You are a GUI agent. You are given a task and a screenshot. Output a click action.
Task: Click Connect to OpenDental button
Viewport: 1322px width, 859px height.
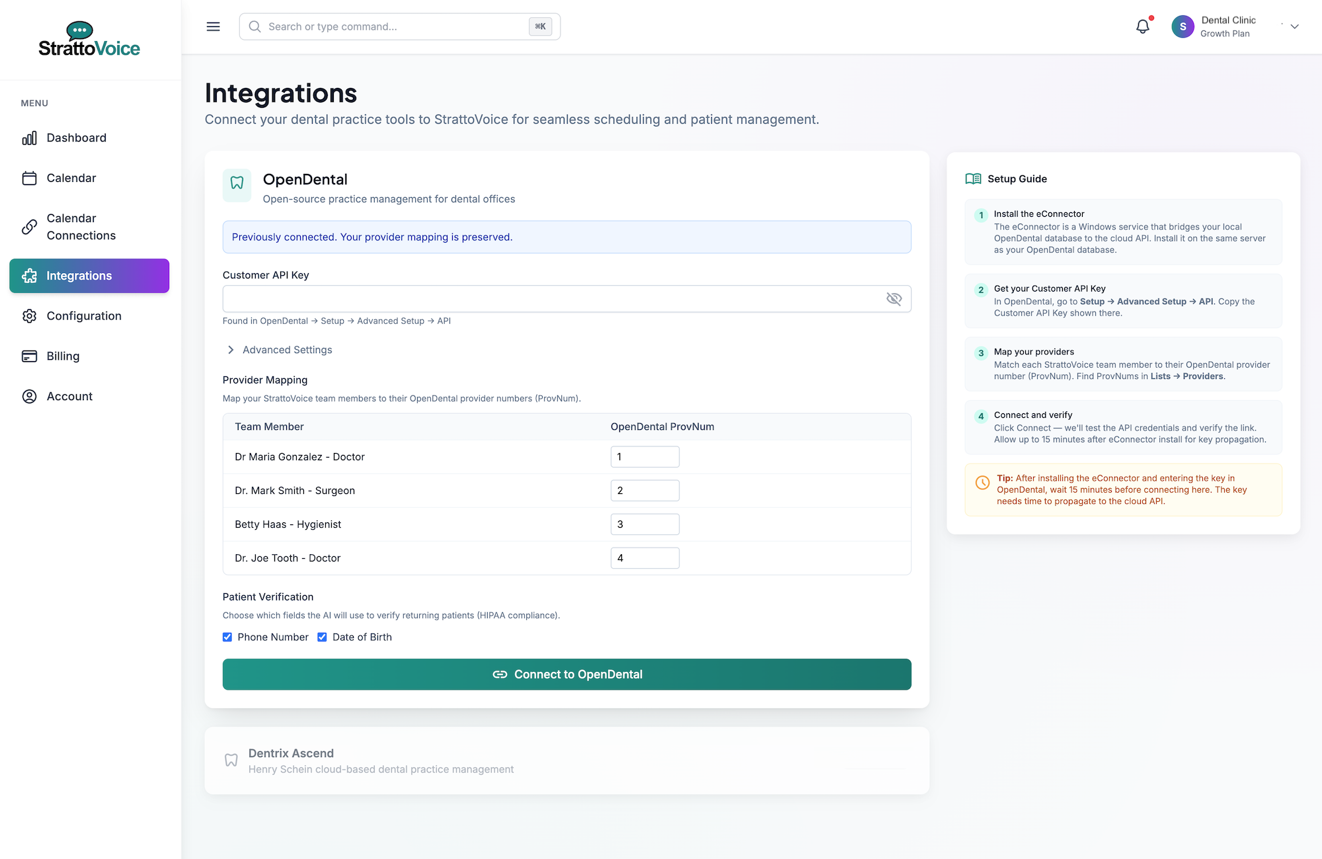point(567,675)
